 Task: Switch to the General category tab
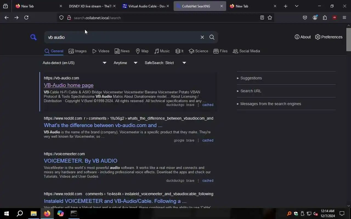pos(54,51)
